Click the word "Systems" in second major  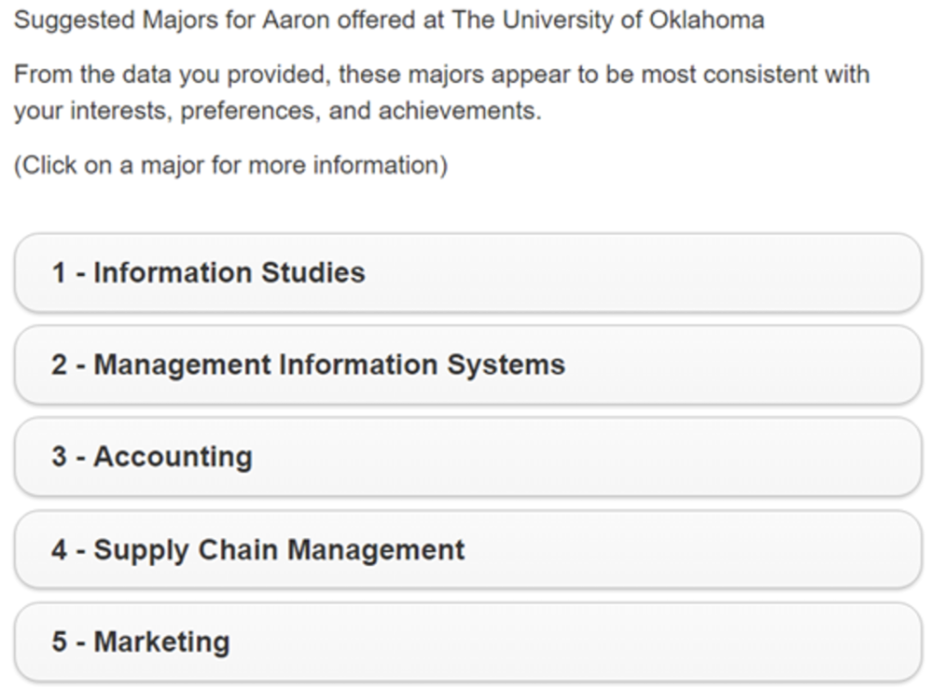(506, 365)
